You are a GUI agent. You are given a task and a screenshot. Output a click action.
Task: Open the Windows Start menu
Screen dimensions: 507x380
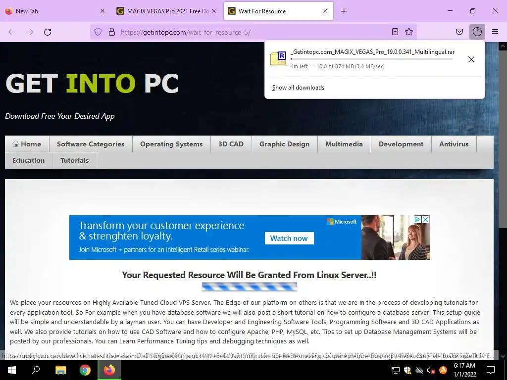pos(12,370)
